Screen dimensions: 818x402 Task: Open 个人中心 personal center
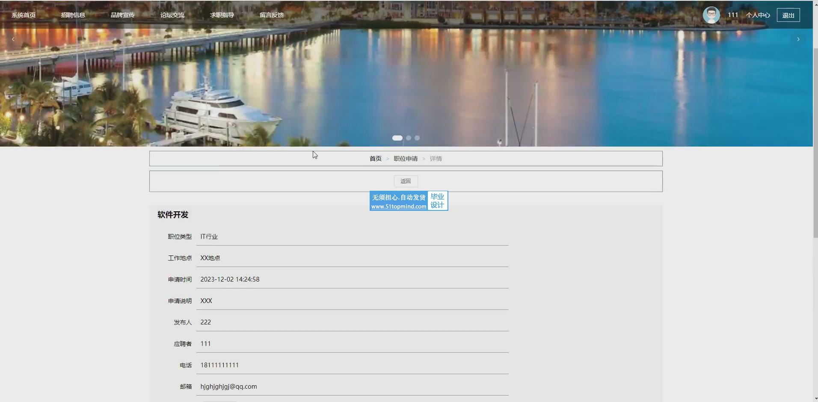(758, 15)
